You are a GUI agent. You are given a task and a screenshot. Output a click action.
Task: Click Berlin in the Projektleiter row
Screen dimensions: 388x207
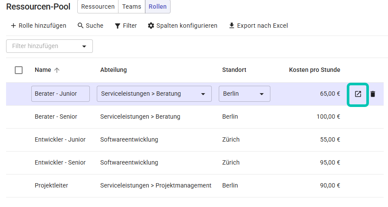pos(230,185)
